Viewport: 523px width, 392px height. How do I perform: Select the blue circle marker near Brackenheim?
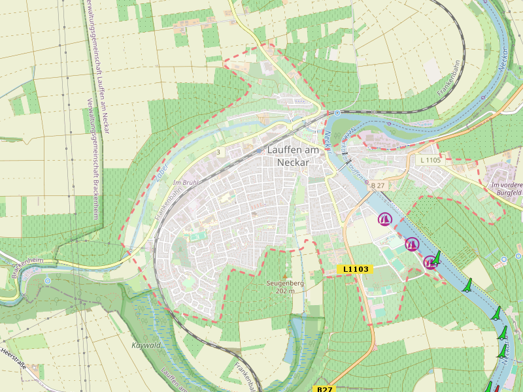click(47, 281)
